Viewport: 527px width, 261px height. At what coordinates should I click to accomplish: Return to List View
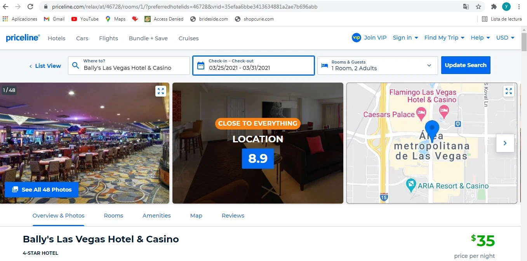click(45, 66)
